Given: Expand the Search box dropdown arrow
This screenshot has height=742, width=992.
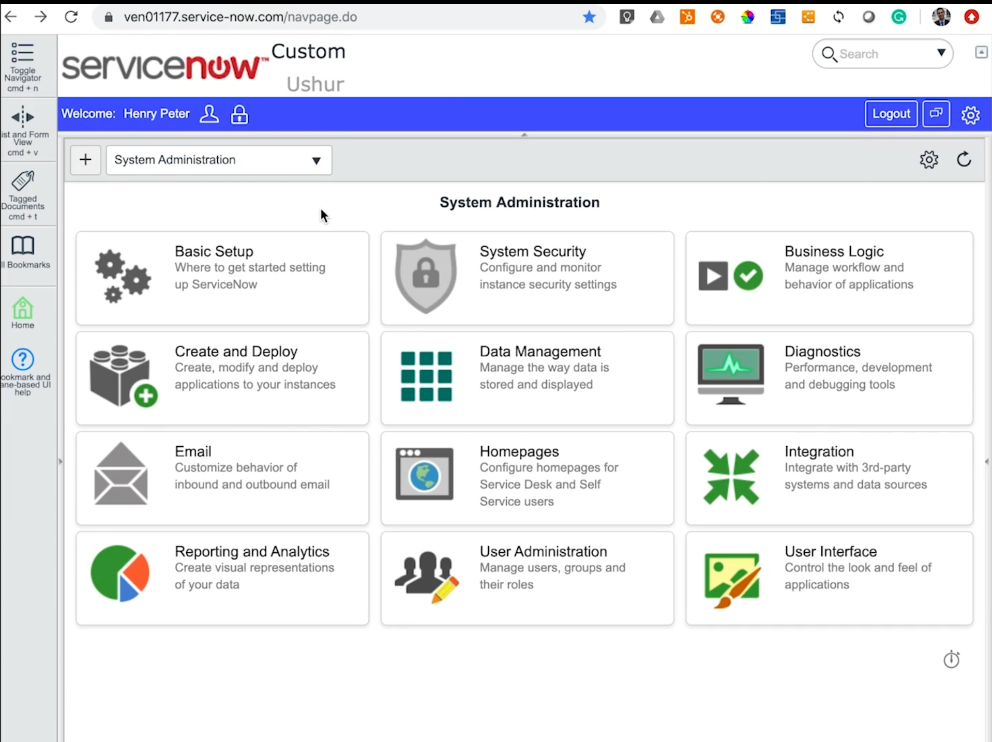Looking at the screenshot, I should [941, 53].
